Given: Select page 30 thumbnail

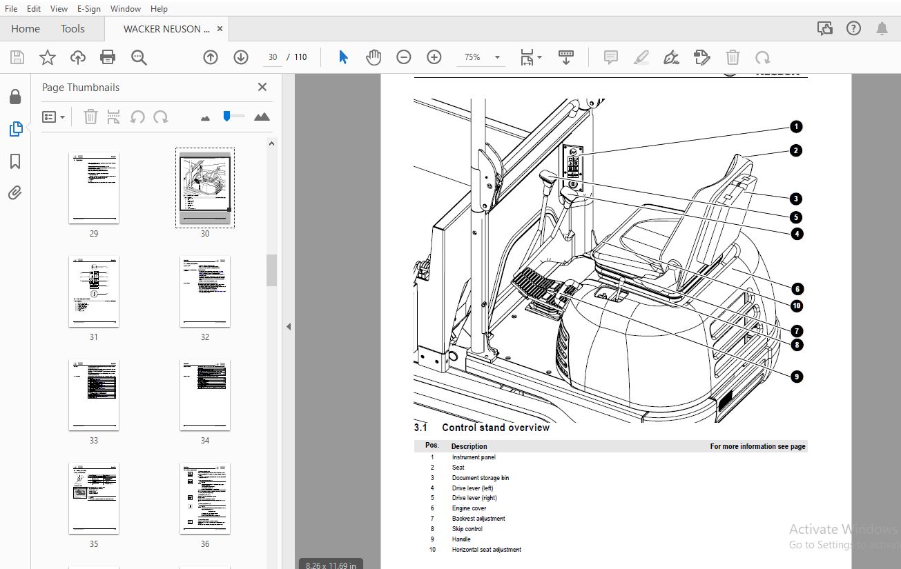Looking at the screenshot, I should pyautogui.click(x=205, y=188).
